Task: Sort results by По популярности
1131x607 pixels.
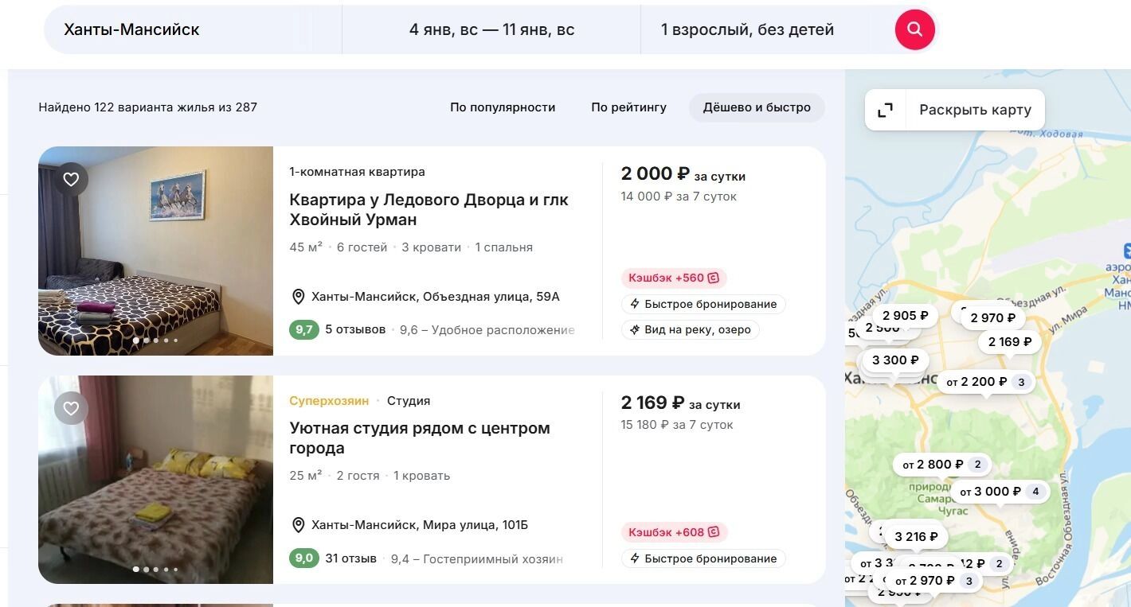Action: point(503,107)
